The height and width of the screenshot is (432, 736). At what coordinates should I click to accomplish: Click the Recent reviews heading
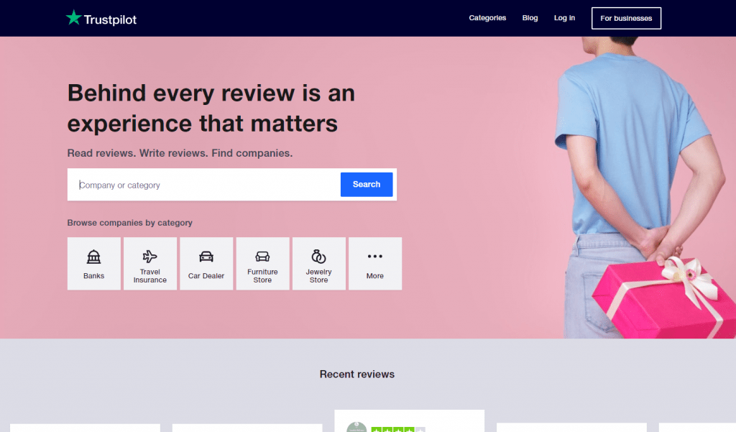pyautogui.click(x=357, y=374)
